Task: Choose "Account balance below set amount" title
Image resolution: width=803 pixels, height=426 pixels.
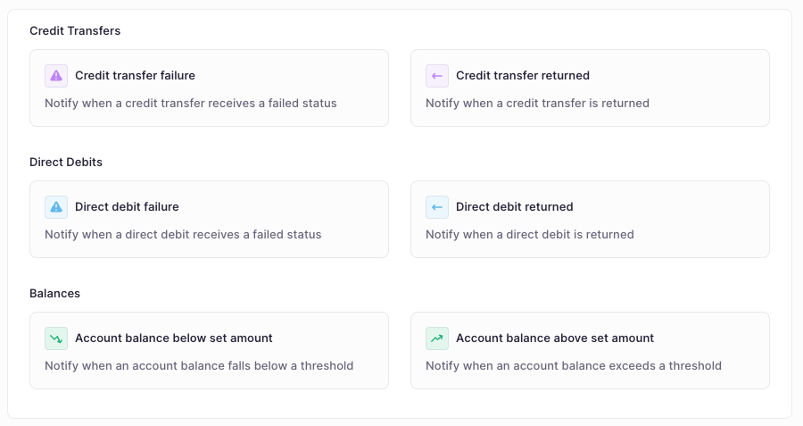Action: 173,338
